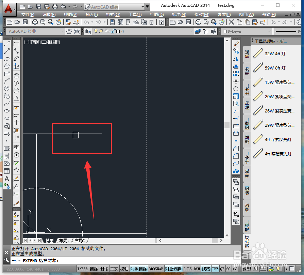Image resolution: width=304 pixels, height=275 pixels.
Task: Select the Fillet tool
Action: pyautogui.click(x=236, y=156)
